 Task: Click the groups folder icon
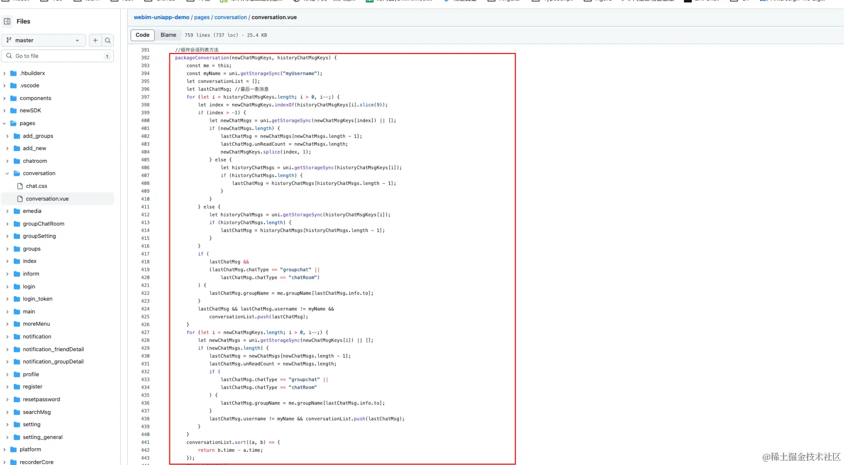(17, 249)
